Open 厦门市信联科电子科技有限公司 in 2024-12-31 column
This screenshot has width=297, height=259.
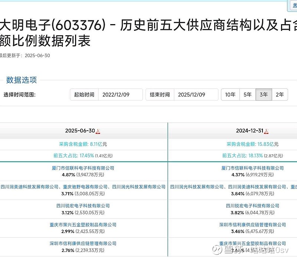[252, 168]
